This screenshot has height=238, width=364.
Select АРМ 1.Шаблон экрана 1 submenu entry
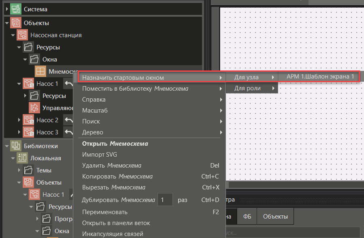pyautogui.click(x=320, y=76)
